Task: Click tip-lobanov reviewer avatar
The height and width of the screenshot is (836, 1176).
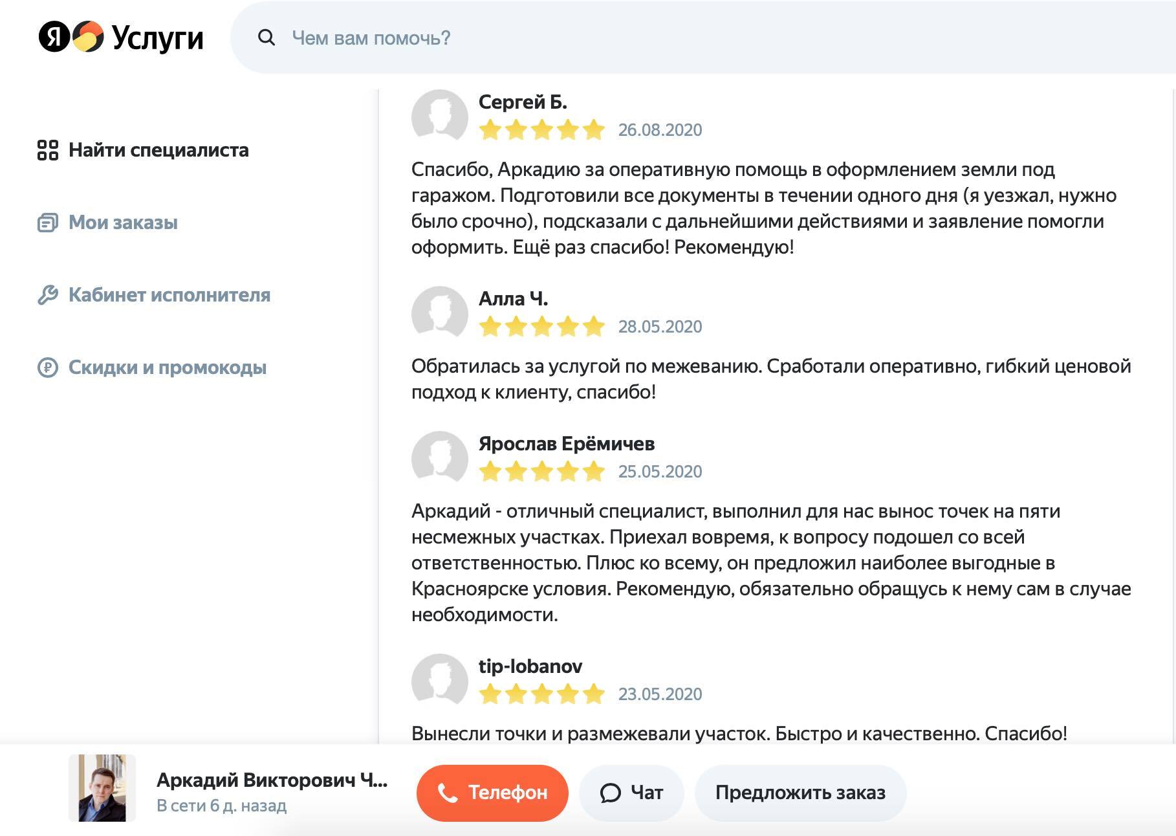Action: (x=440, y=681)
